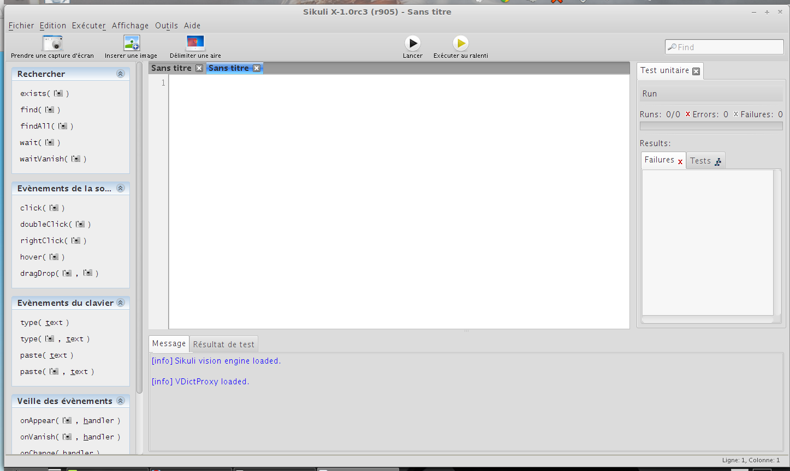790x471 pixels.
Task: Collapse the Rechercher section
Action: 121,74
